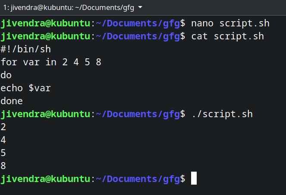Click the '~/Documents/gfg' path before 'nano script.sh'
Viewport: 286px width, 195px height.
point(137,24)
